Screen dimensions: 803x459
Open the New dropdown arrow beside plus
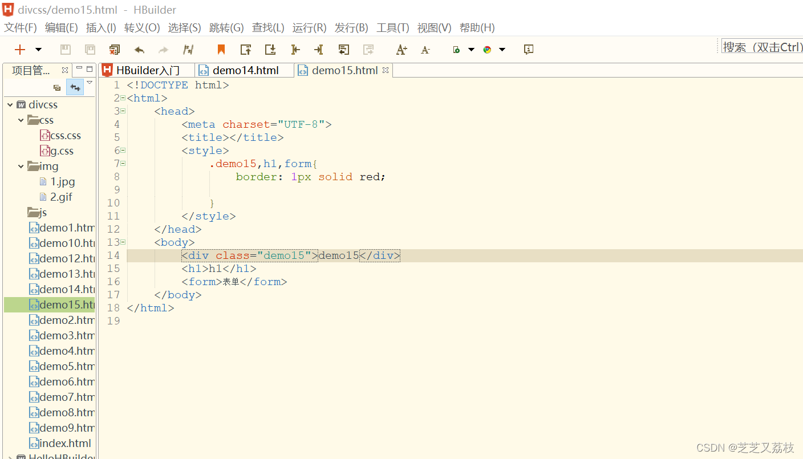38,50
